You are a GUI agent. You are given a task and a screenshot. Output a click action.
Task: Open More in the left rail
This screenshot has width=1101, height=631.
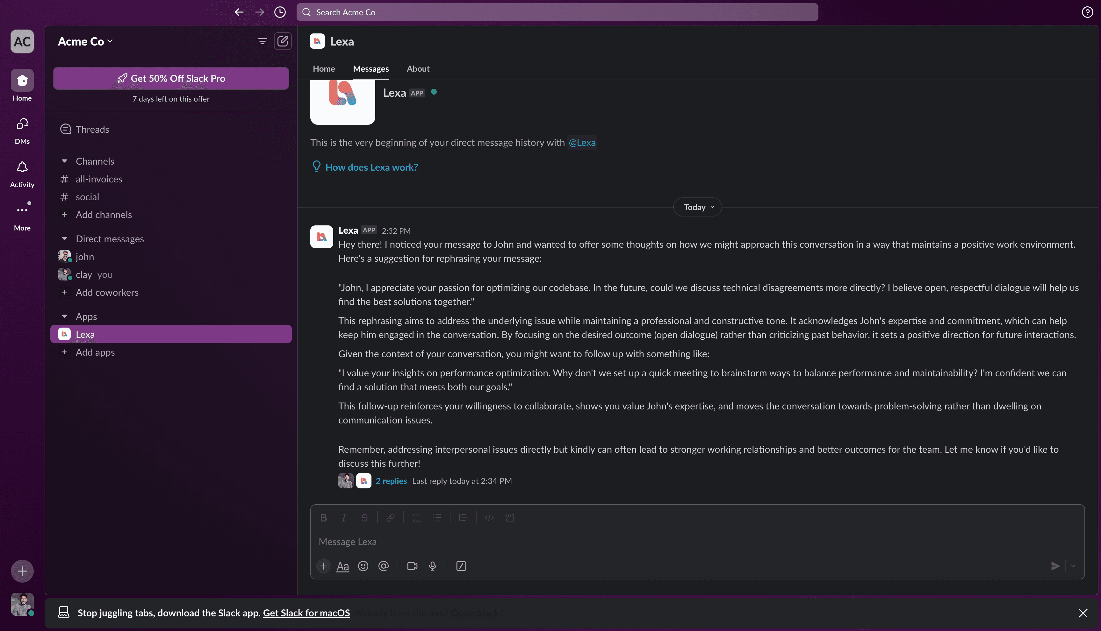click(22, 217)
